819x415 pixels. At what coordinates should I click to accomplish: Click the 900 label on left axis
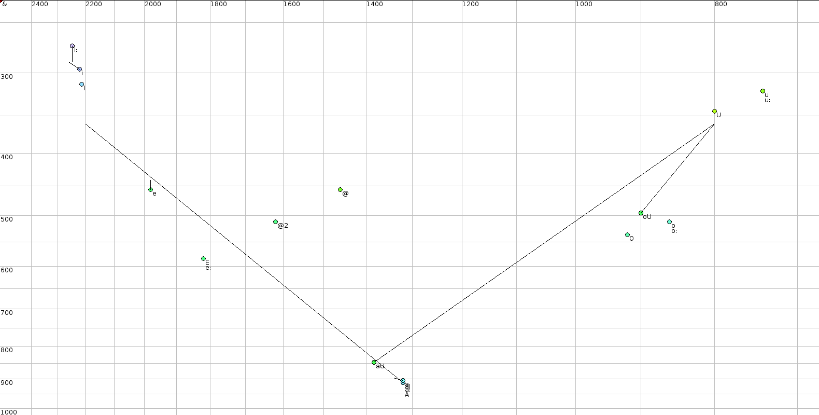(7, 383)
